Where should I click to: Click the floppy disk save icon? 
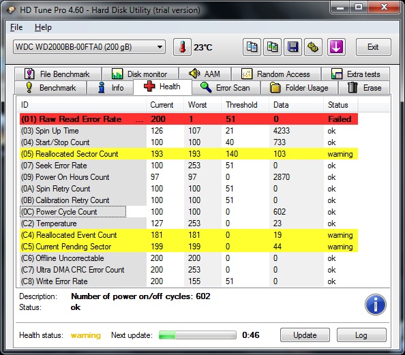pyautogui.click(x=292, y=47)
